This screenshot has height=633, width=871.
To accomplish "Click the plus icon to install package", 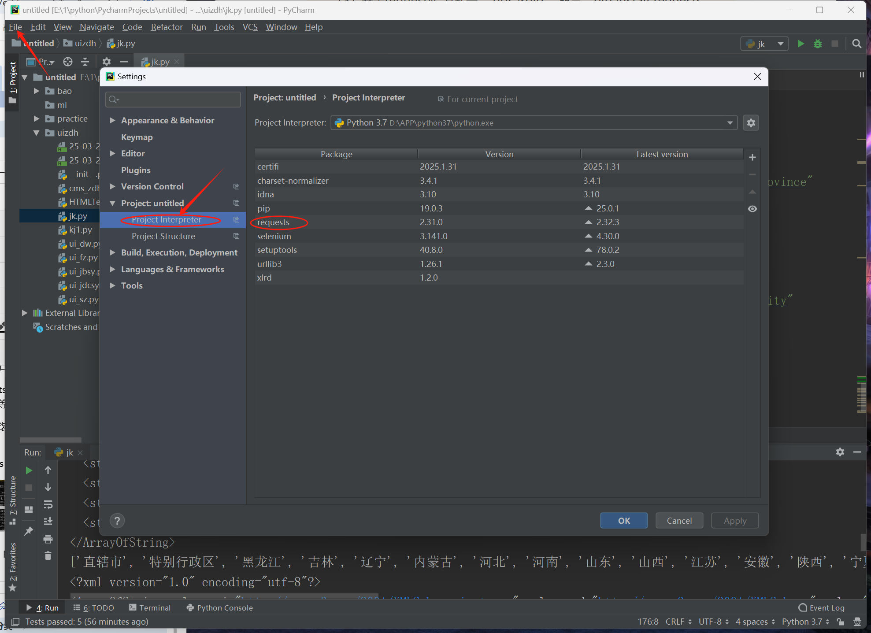I will click(x=752, y=157).
